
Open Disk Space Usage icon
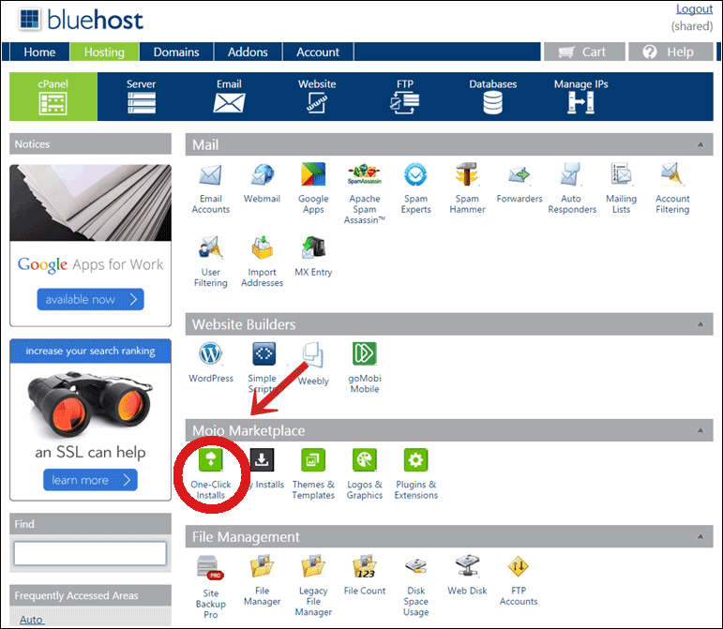pos(415,586)
